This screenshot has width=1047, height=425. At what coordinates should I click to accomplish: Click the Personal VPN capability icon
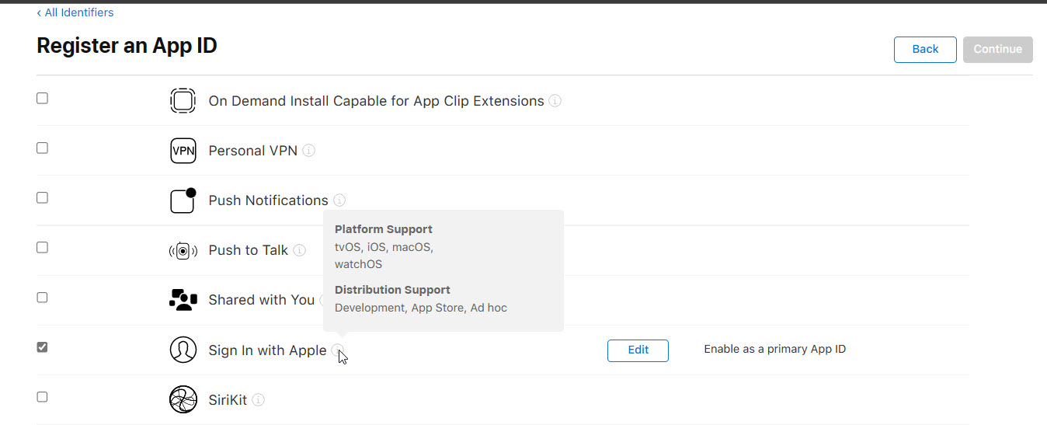point(183,151)
